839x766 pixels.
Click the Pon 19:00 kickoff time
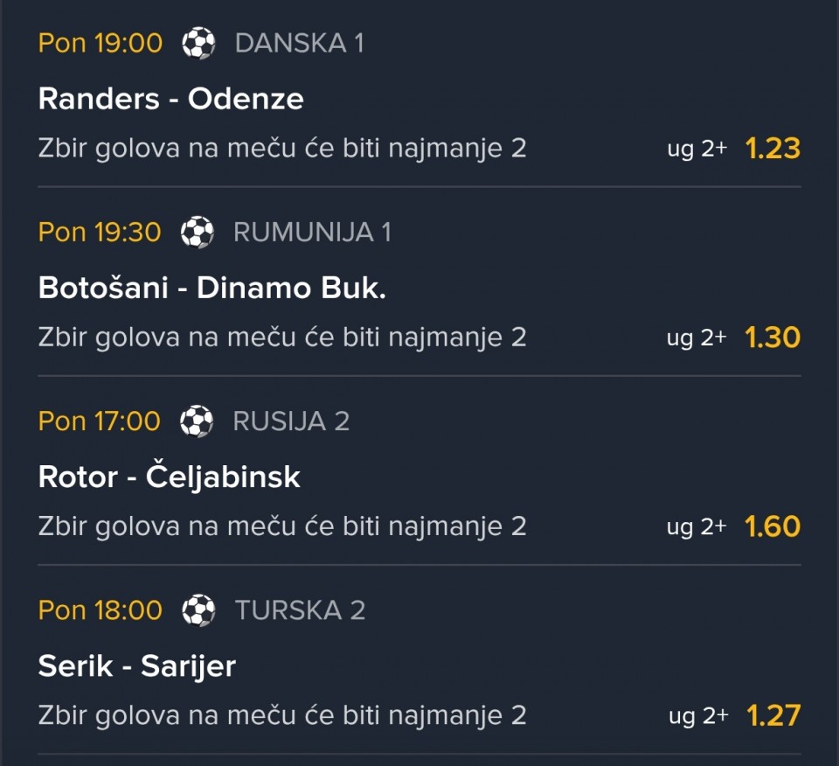click(x=101, y=43)
